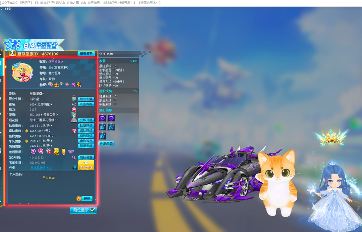Viewport: 362px width, 232px height.
Task: Save the personal signature with 保存
Action: tap(87, 198)
